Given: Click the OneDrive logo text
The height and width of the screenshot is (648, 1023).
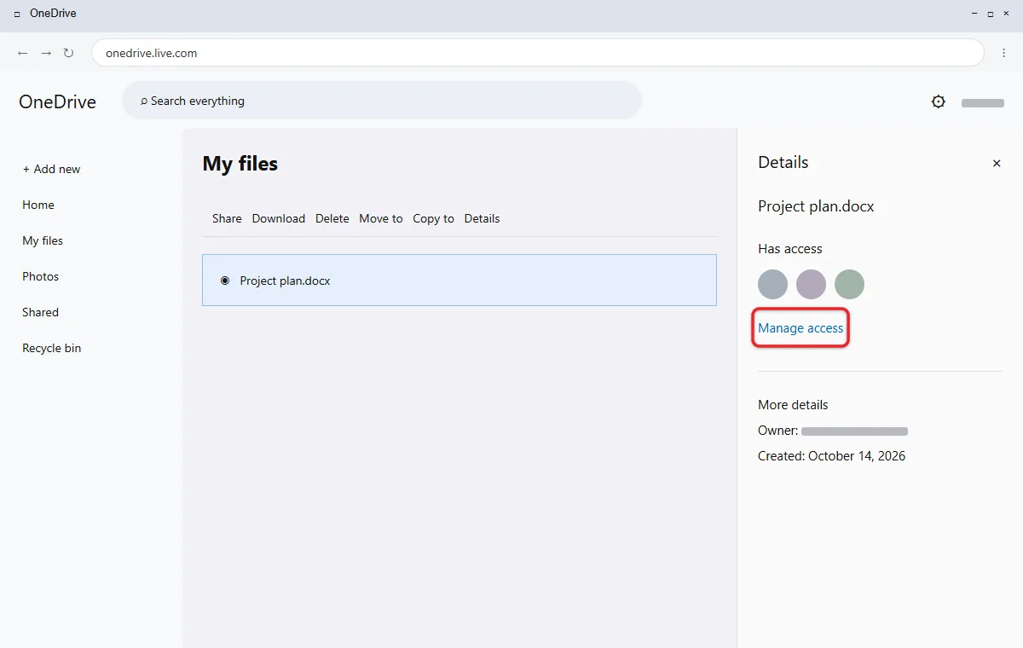Looking at the screenshot, I should pyautogui.click(x=58, y=101).
